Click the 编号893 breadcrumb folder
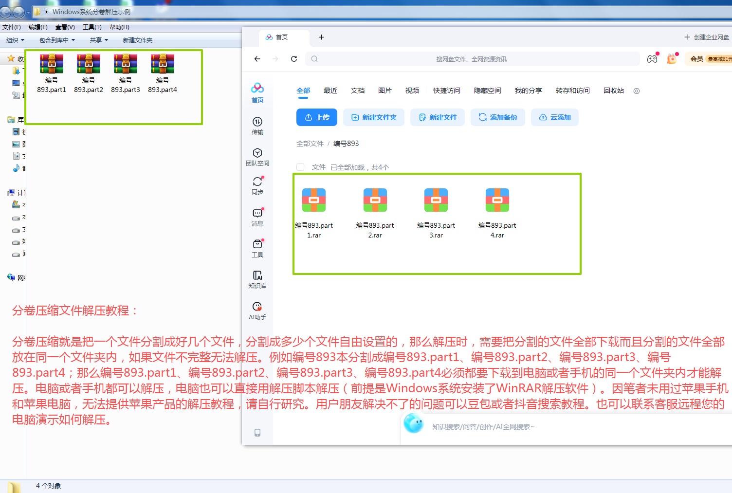Viewport: 732px width, 493px height. [x=346, y=144]
